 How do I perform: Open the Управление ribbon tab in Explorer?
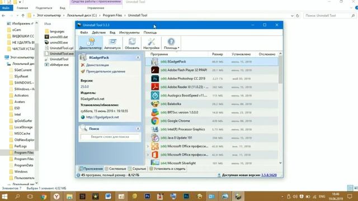coord(96,8)
